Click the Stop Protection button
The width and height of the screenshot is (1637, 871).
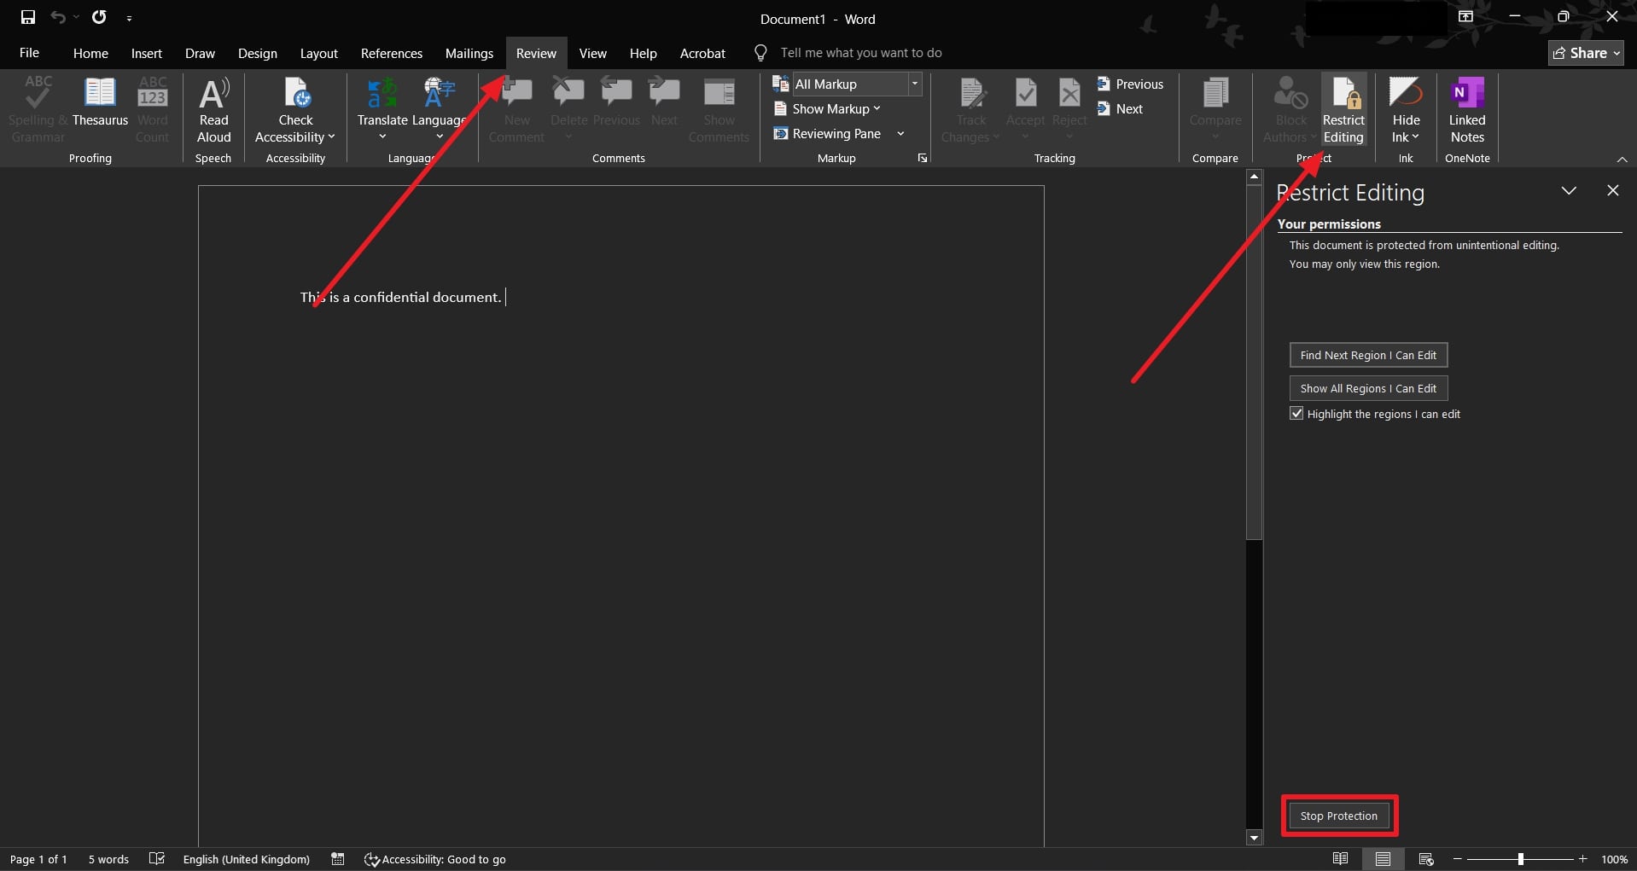point(1338,816)
